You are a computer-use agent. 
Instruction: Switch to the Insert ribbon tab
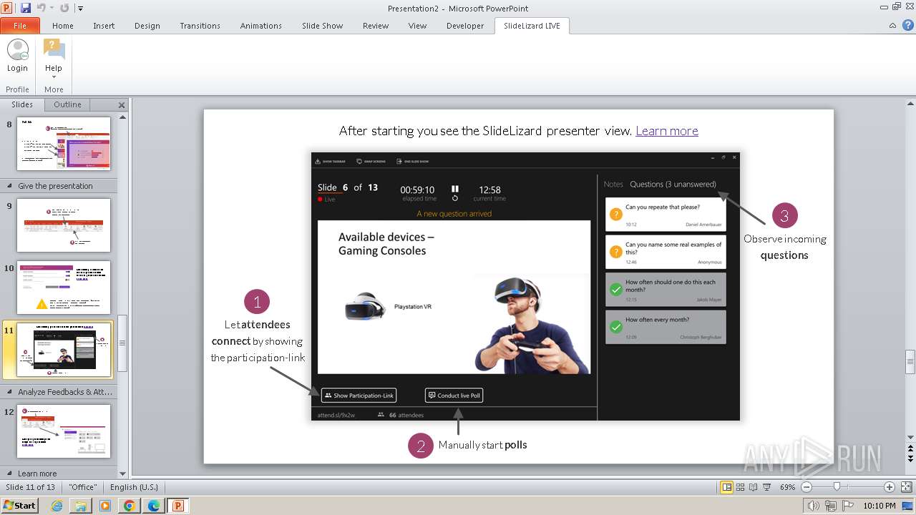(104, 26)
